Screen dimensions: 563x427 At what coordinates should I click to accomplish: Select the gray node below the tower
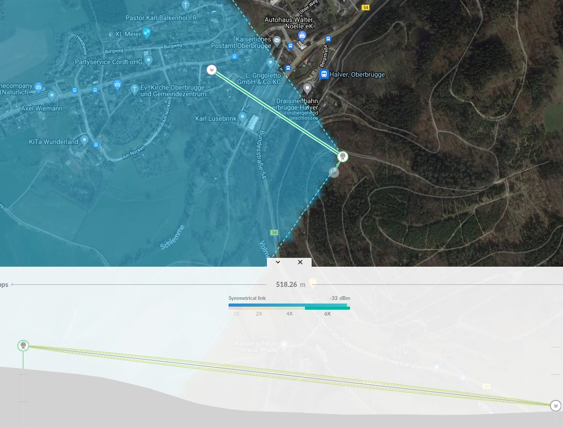click(x=334, y=173)
